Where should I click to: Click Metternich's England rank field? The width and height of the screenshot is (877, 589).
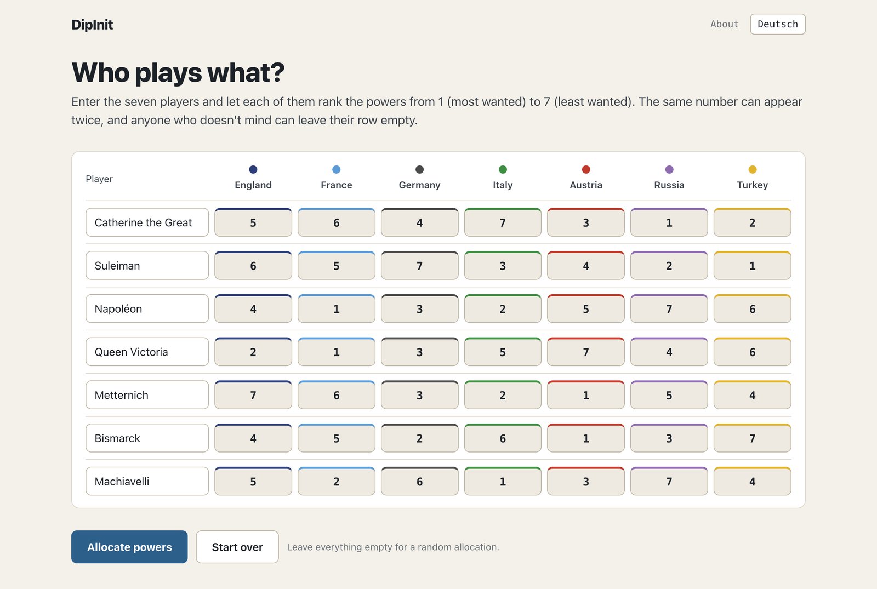(253, 395)
